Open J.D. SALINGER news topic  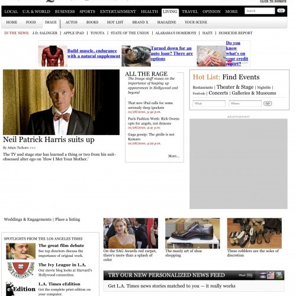45,33
